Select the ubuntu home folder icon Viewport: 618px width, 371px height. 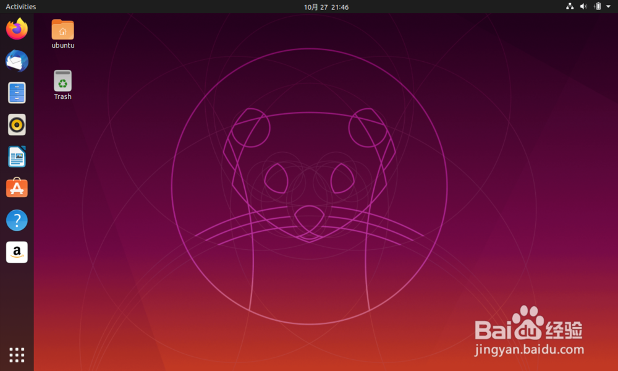click(x=62, y=30)
